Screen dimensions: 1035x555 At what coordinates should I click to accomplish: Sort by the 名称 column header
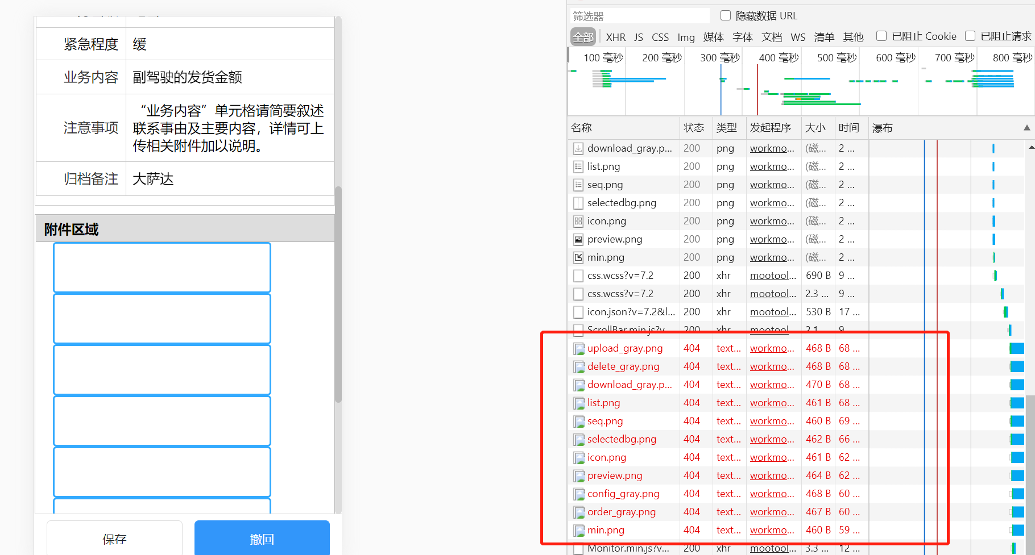pyautogui.click(x=624, y=128)
